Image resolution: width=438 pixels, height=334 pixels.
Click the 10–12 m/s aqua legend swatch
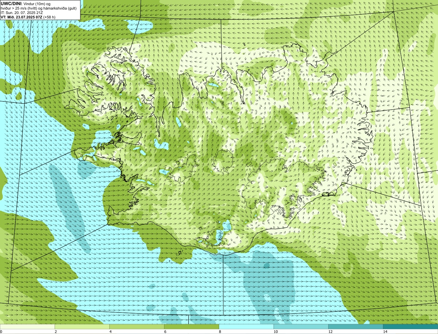point(301,326)
